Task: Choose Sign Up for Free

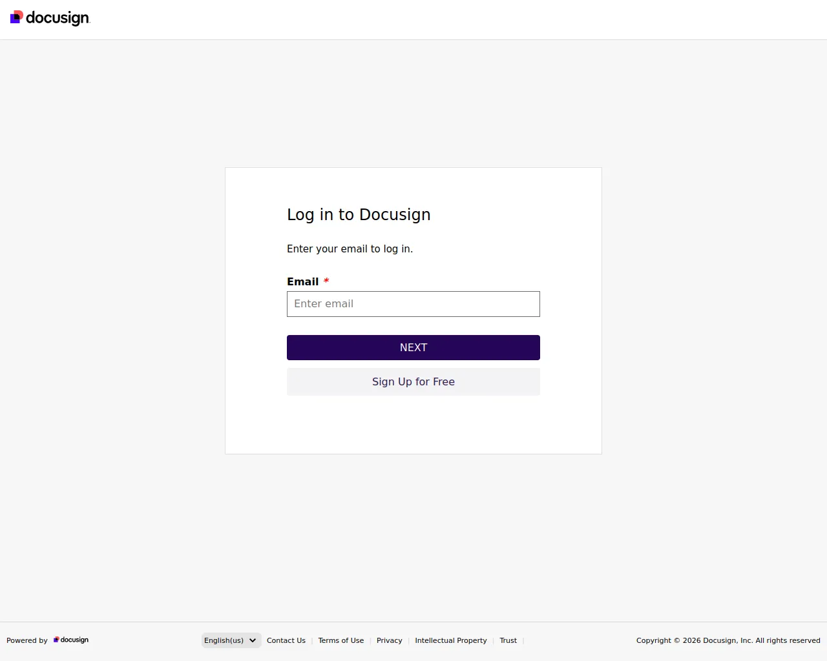Action: click(x=413, y=381)
